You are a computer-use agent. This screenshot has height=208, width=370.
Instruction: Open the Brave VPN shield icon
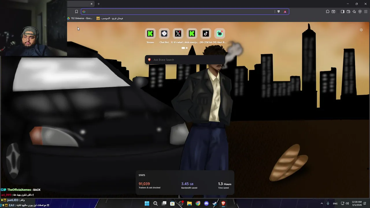[360, 12]
